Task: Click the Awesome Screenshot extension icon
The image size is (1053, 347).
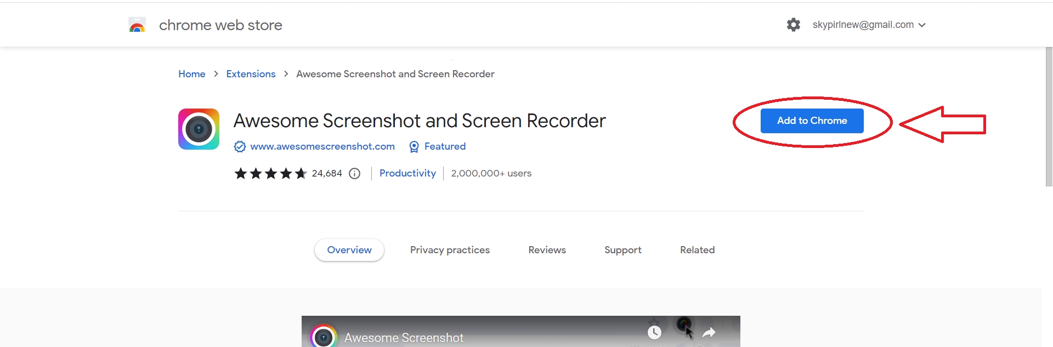Action: pyautogui.click(x=199, y=129)
